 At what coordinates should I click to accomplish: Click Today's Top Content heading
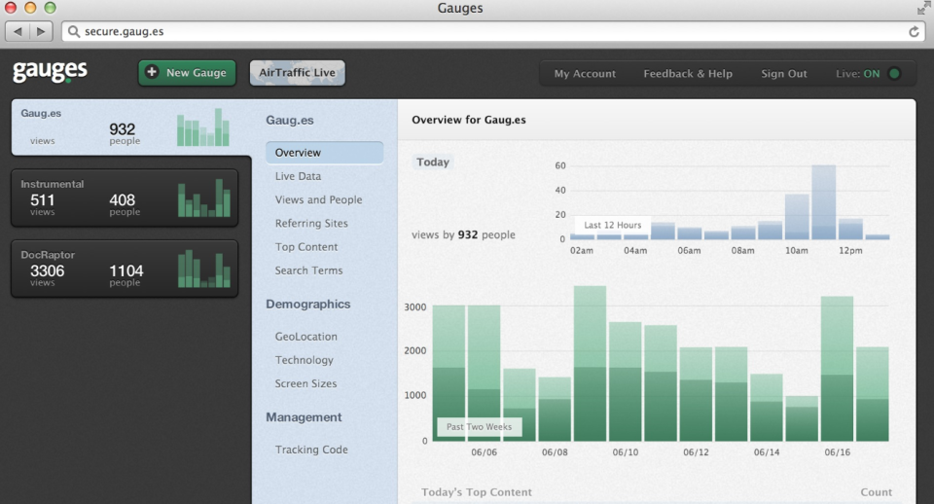click(x=477, y=492)
